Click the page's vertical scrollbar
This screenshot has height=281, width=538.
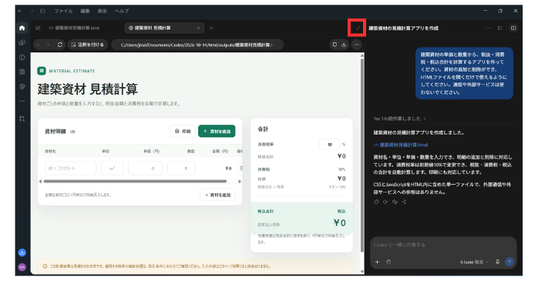tap(362, 156)
